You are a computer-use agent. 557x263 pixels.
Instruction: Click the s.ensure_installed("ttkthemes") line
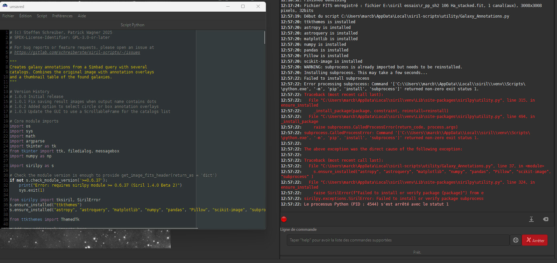pyautogui.click(x=46, y=205)
